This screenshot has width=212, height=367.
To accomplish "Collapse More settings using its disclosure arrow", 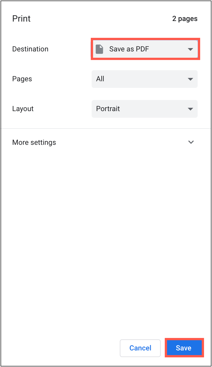I will pos(191,142).
